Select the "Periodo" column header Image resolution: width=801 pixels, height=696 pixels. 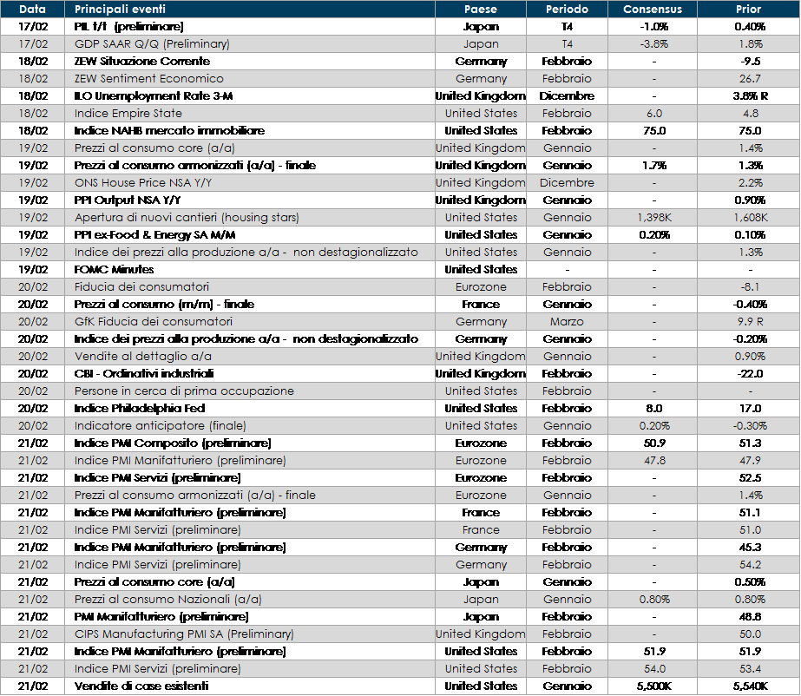click(567, 10)
